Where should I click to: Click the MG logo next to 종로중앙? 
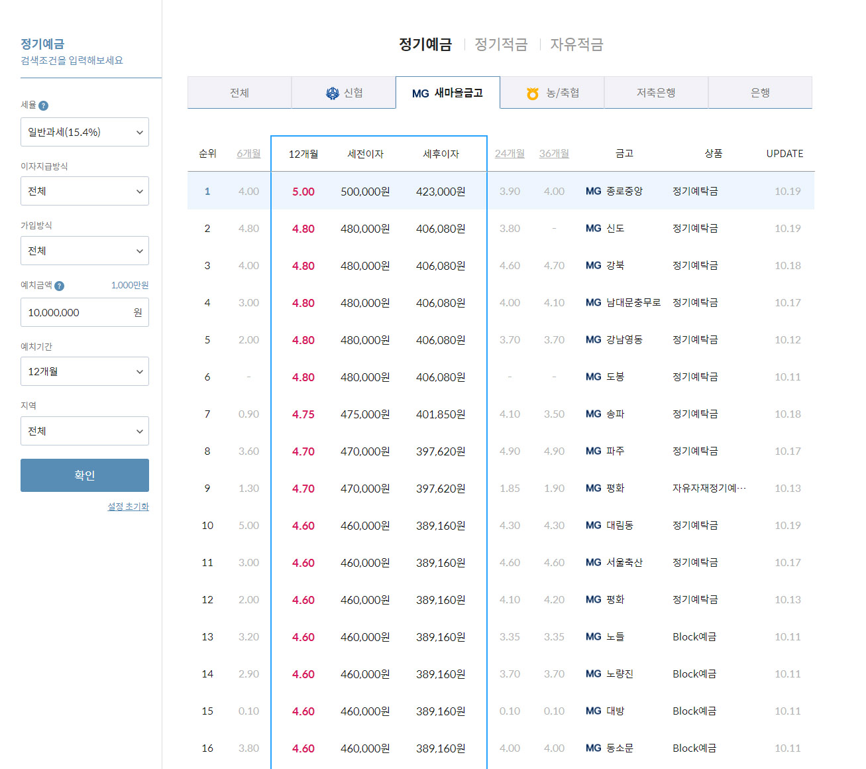592,191
